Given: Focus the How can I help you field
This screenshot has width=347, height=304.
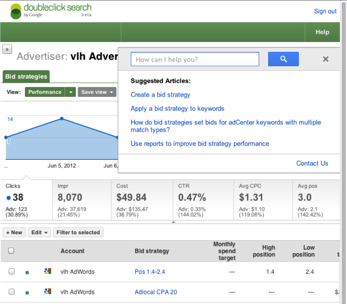Looking at the screenshot, I should pyautogui.click(x=195, y=59).
